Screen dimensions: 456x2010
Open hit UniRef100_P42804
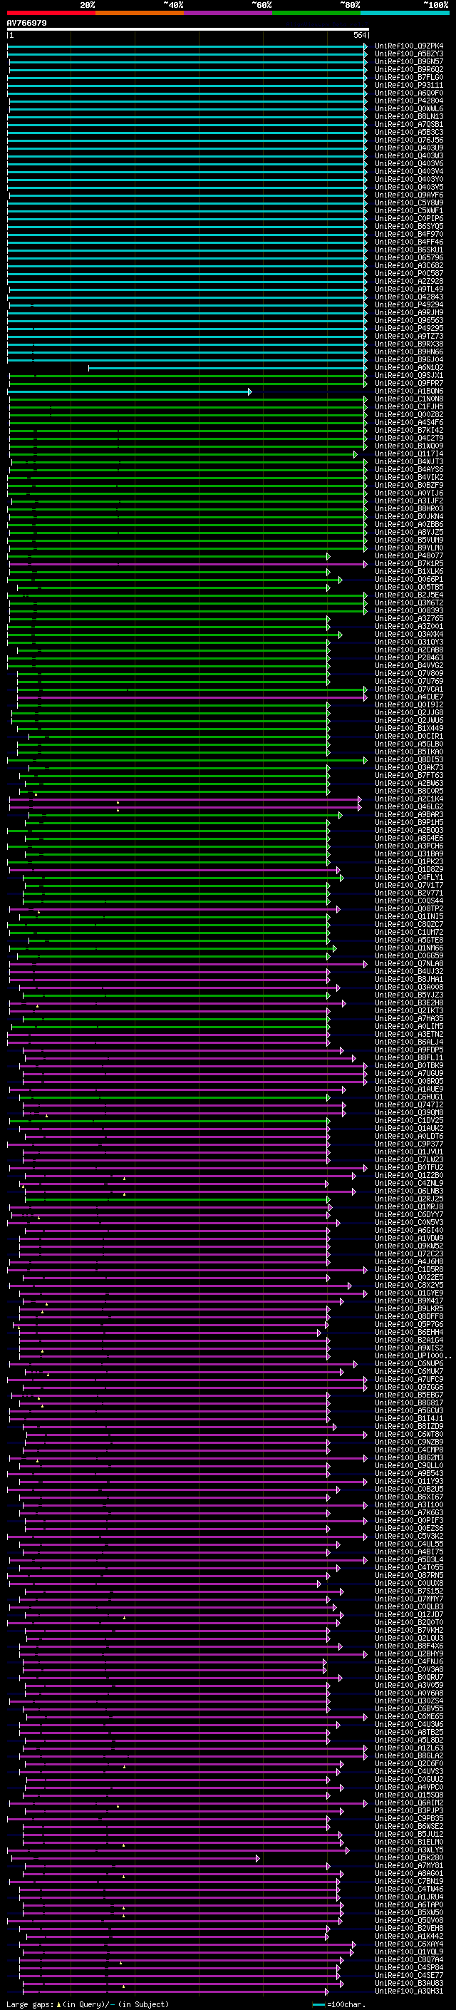pyautogui.click(x=409, y=101)
